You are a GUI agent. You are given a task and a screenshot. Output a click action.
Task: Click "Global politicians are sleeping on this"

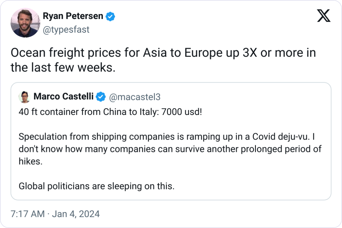pyautogui.click(x=96, y=186)
